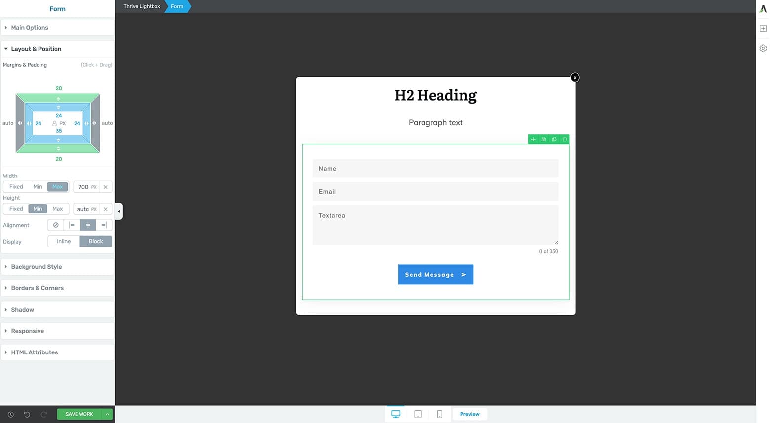Collapse the left sidebar with the arrow handle
Screen dimensions: 770x423
click(119, 210)
